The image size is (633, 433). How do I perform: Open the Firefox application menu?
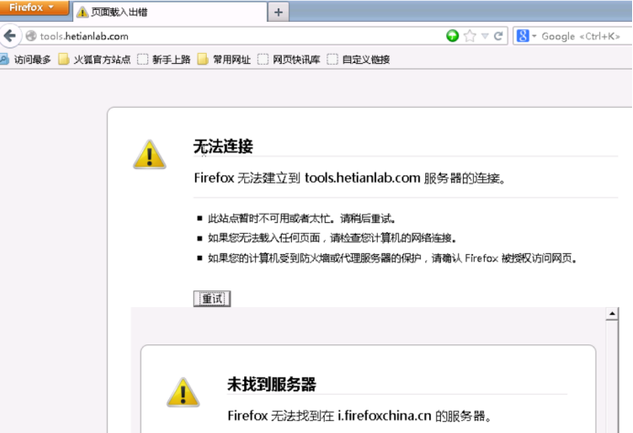coord(34,7)
